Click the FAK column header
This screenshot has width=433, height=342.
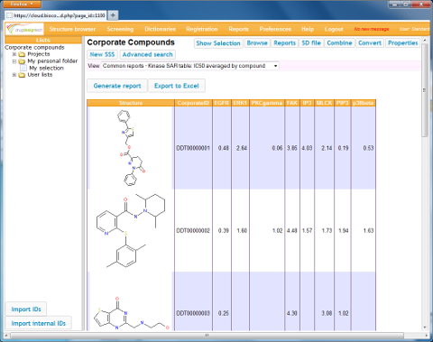point(292,103)
